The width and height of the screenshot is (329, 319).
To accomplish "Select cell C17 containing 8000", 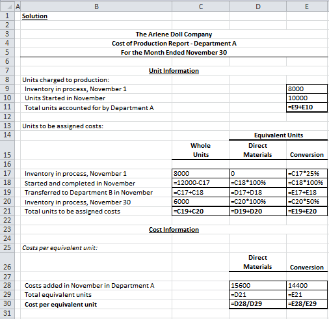I will point(200,173).
